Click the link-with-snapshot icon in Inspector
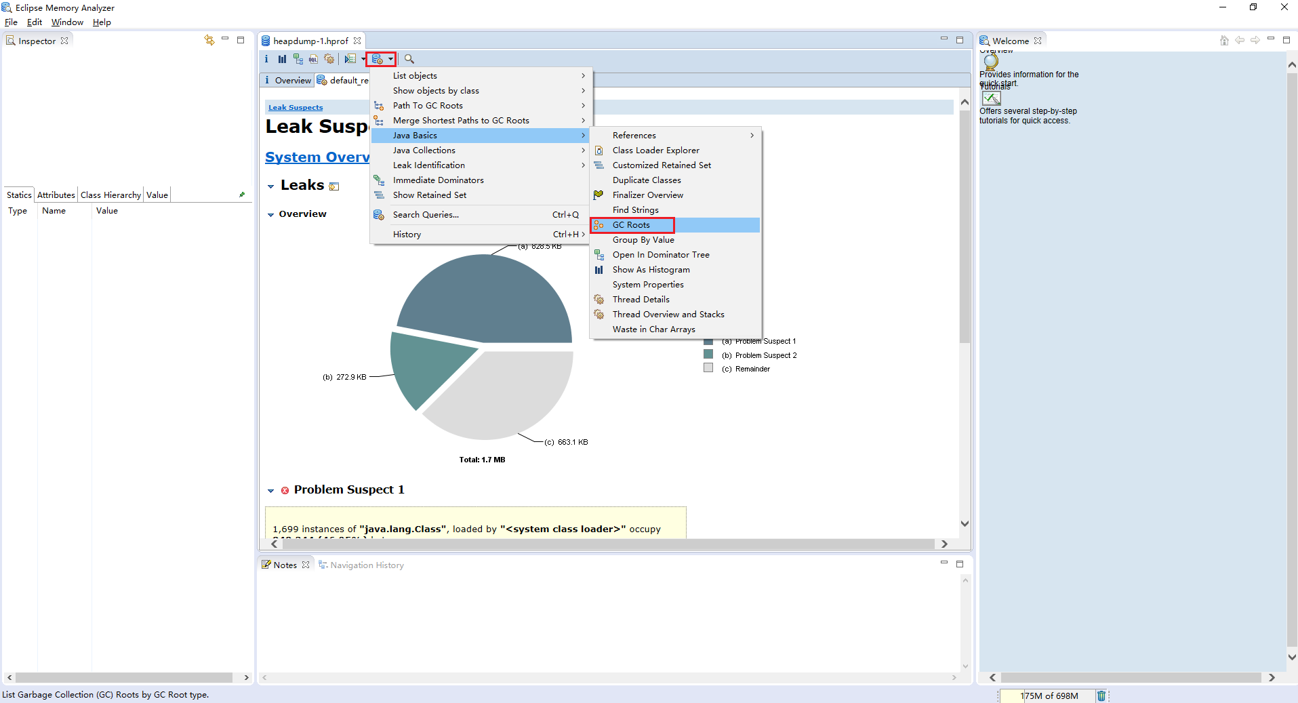The height and width of the screenshot is (703, 1298). [x=209, y=40]
